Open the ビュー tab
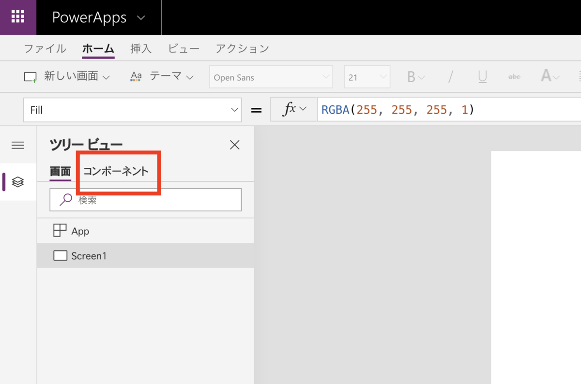 (x=183, y=48)
